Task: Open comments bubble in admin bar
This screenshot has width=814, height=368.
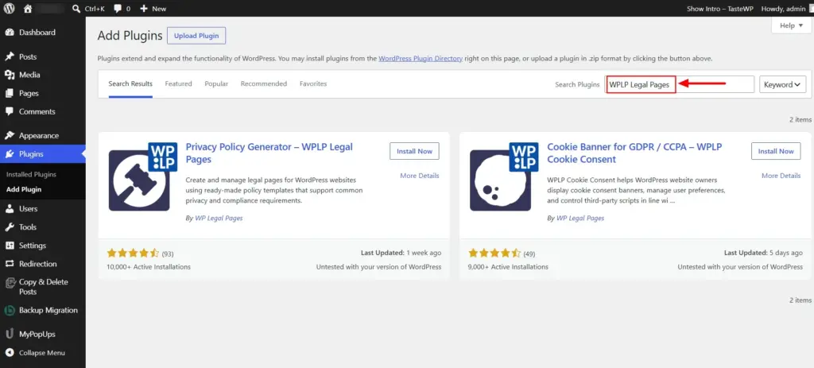Action: click(x=118, y=9)
